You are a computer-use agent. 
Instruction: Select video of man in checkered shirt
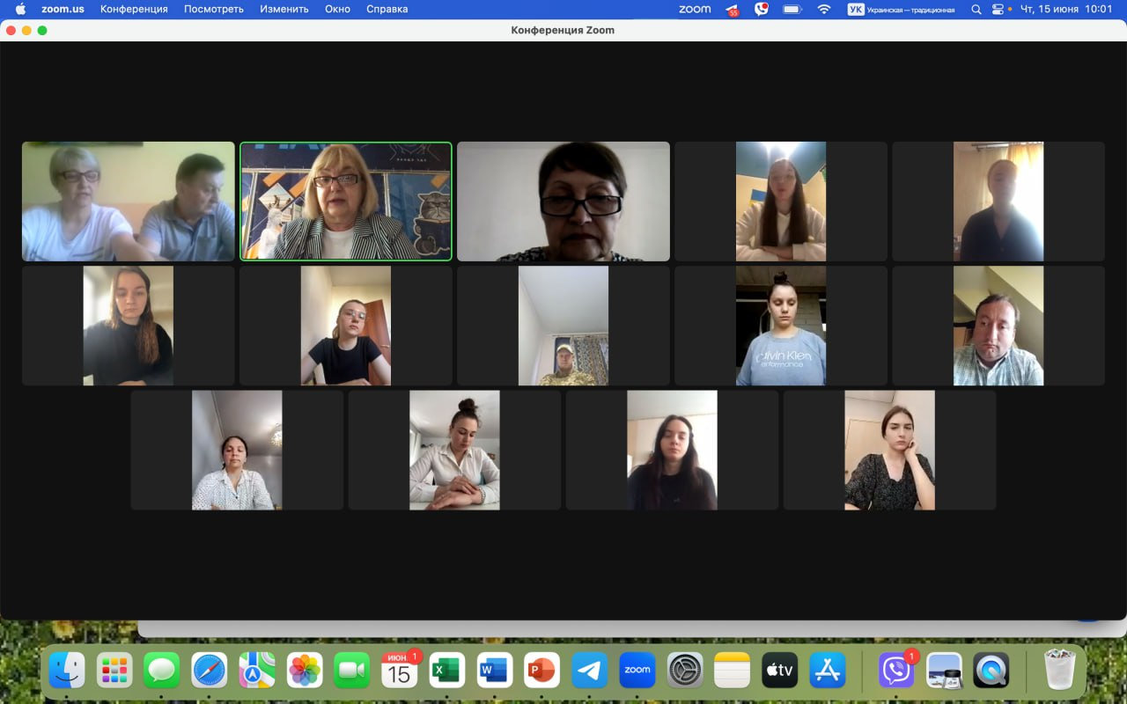tap(998, 326)
